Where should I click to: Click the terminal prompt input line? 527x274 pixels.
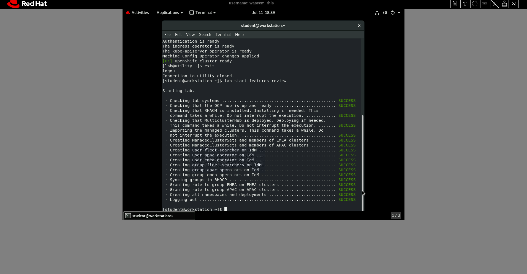(195, 209)
